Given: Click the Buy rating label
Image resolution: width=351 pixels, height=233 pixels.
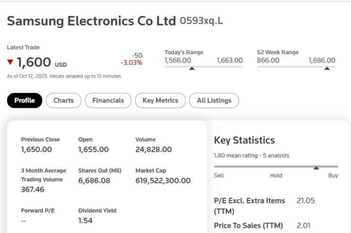Looking at the screenshot, I should (333, 175).
